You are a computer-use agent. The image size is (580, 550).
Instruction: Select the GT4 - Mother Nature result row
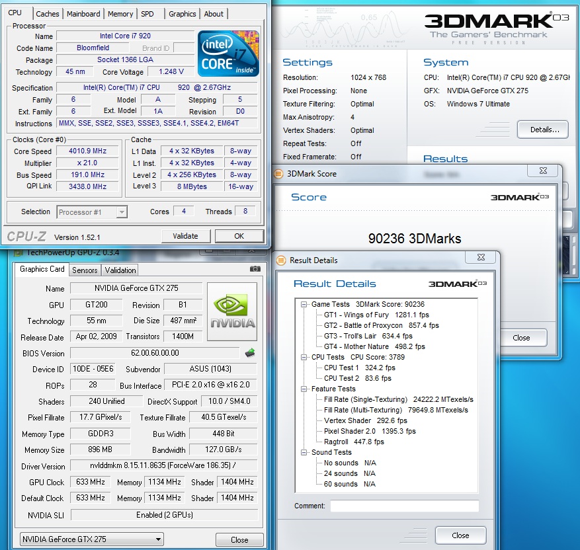[x=374, y=346]
